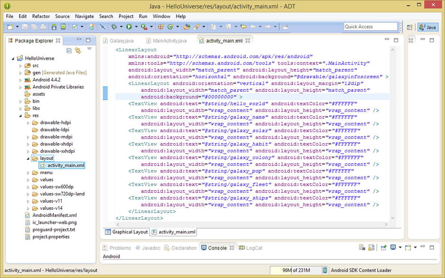Image resolution: width=445 pixels, height=278 pixels.
Task: Open the Refactor menu
Action: pyautogui.click(x=41, y=16)
